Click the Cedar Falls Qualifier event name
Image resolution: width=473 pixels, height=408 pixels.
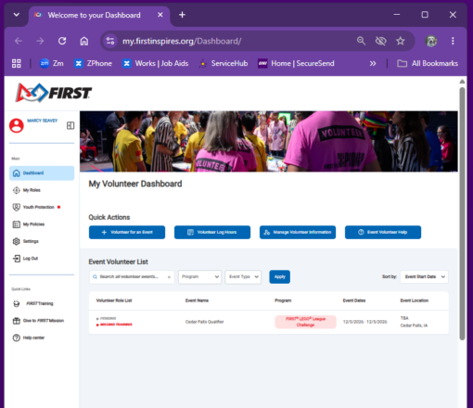click(x=204, y=322)
